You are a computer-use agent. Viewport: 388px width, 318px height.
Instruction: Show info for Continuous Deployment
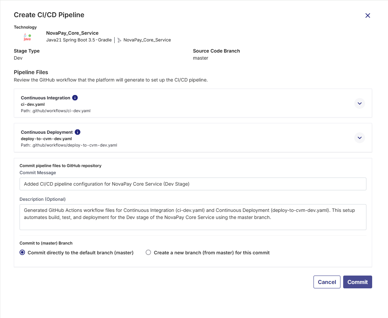(x=78, y=132)
